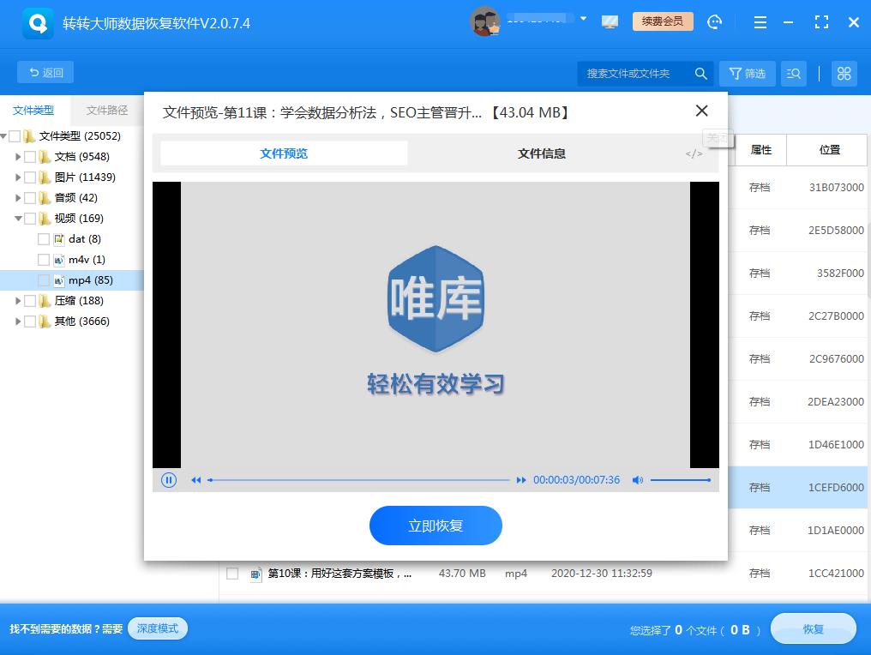Check the mp4 (85) checkbox
This screenshot has width=871, height=655.
tap(41, 279)
